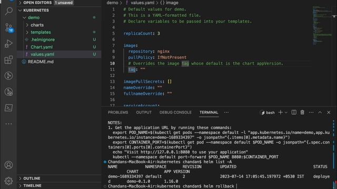
Task: Open the timed debug activity bar icon
Action: click(x=8, y=92)
